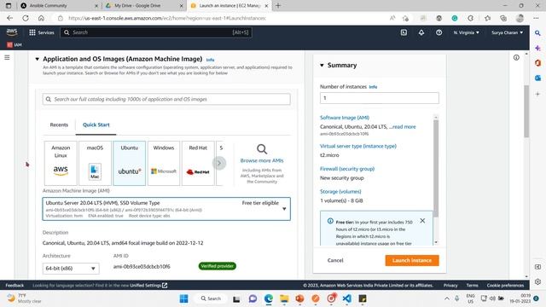Open a new browser tab
Screen dimensions: 546x307
coord(278,6)
